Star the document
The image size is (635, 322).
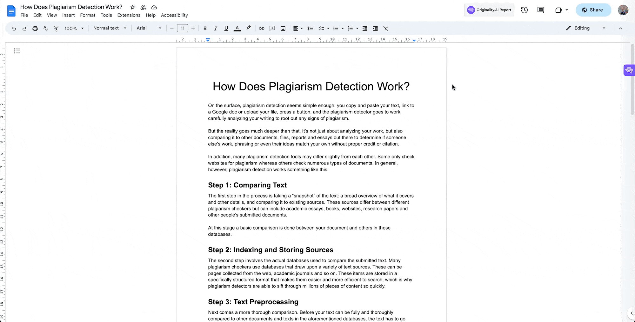click(x=132, y=7)
